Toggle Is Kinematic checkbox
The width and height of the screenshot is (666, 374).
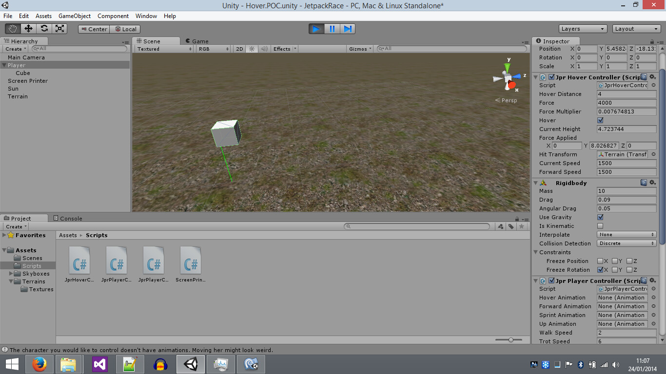pos(600,226)
